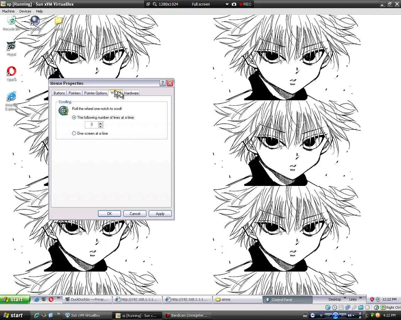Decrease scroll lines with down spinner arrow

point(100,126)
